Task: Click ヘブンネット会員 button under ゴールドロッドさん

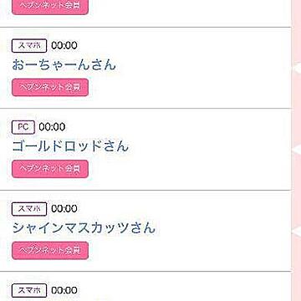Action: (x=50, y=169)
